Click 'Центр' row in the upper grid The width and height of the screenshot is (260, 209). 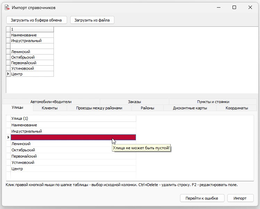pos(32,74)
